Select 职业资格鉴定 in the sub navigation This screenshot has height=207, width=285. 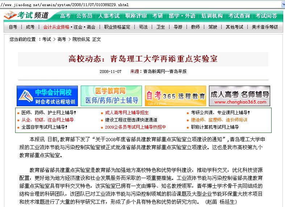click(117, 27)
